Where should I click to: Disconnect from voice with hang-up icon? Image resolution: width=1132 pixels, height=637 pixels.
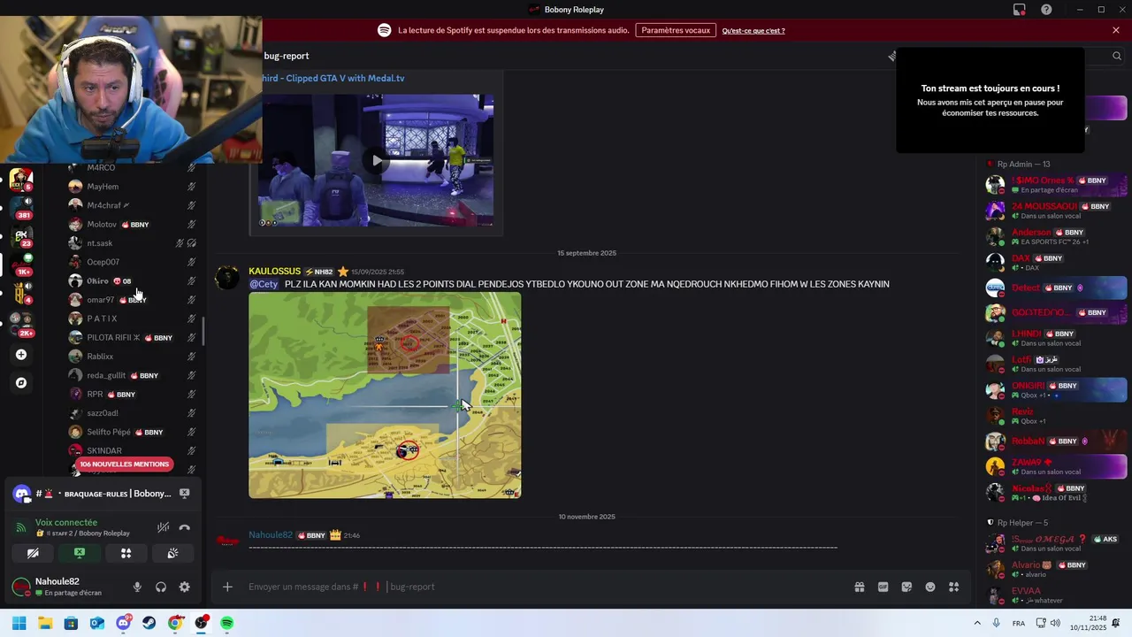[184, 527]
